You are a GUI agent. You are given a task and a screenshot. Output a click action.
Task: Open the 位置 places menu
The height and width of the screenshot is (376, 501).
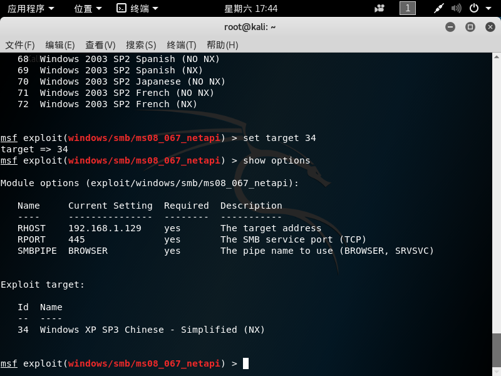tap(88, 9)
